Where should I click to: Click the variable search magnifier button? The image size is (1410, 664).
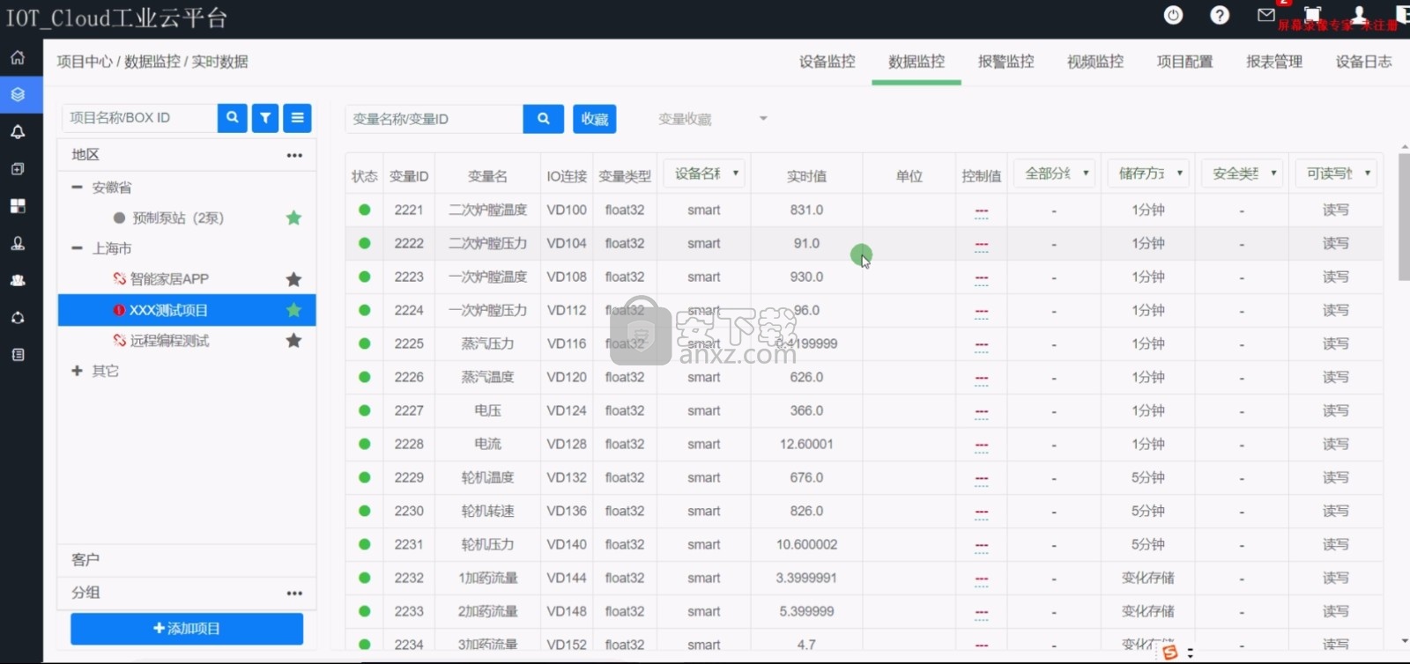(544, 118)
